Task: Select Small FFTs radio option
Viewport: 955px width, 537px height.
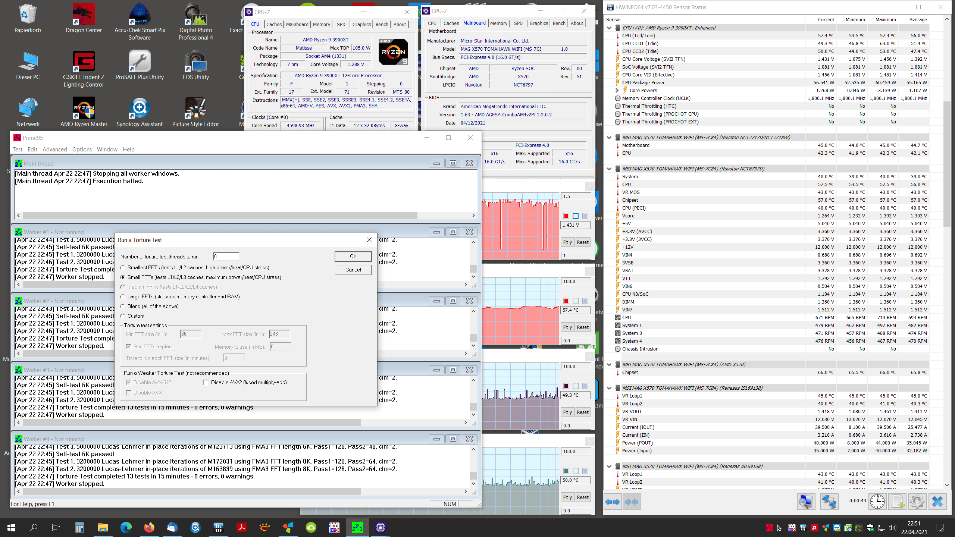Action: pos(123,277)
